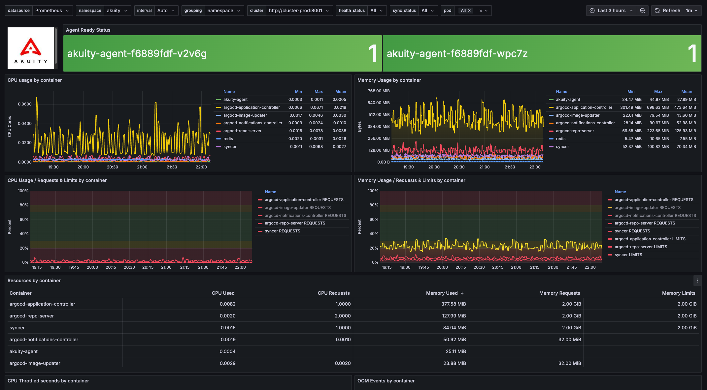Screen dimensions: 707x390
Task: Sort CPU usage legend by Mean
Action: [341, 92]
